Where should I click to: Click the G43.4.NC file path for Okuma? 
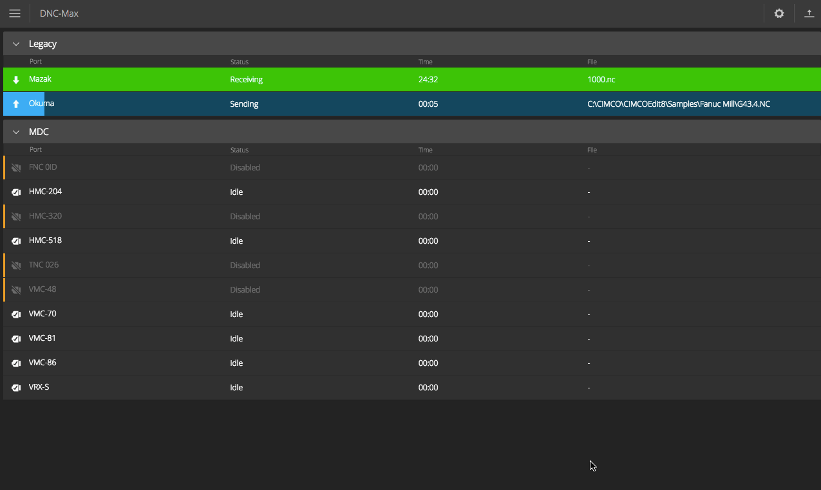click(x=678, y=104)
